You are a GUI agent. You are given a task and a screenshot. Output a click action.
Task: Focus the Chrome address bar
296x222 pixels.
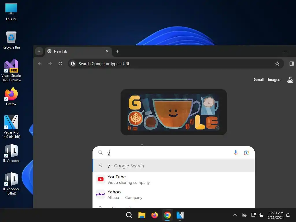pyautogui.click(x=176, y=64)
